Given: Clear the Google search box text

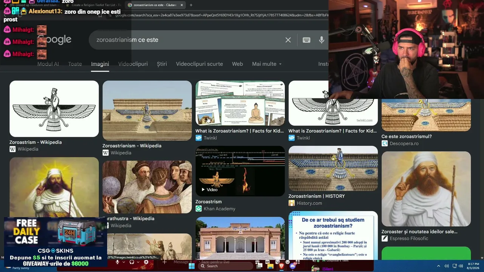Looking at the screenshot, I should (288, 40).
